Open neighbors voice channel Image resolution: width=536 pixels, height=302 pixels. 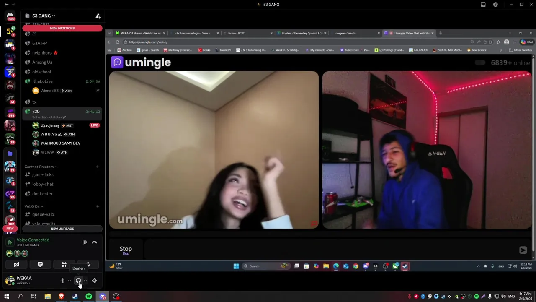coord(62,53)
